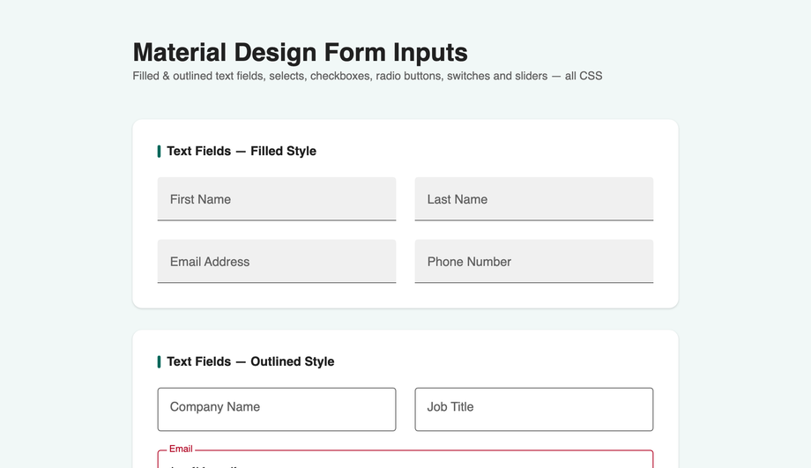811x468 pixels.
Task: Focus the Company Name outlined field
Action: tap(277, 409)
